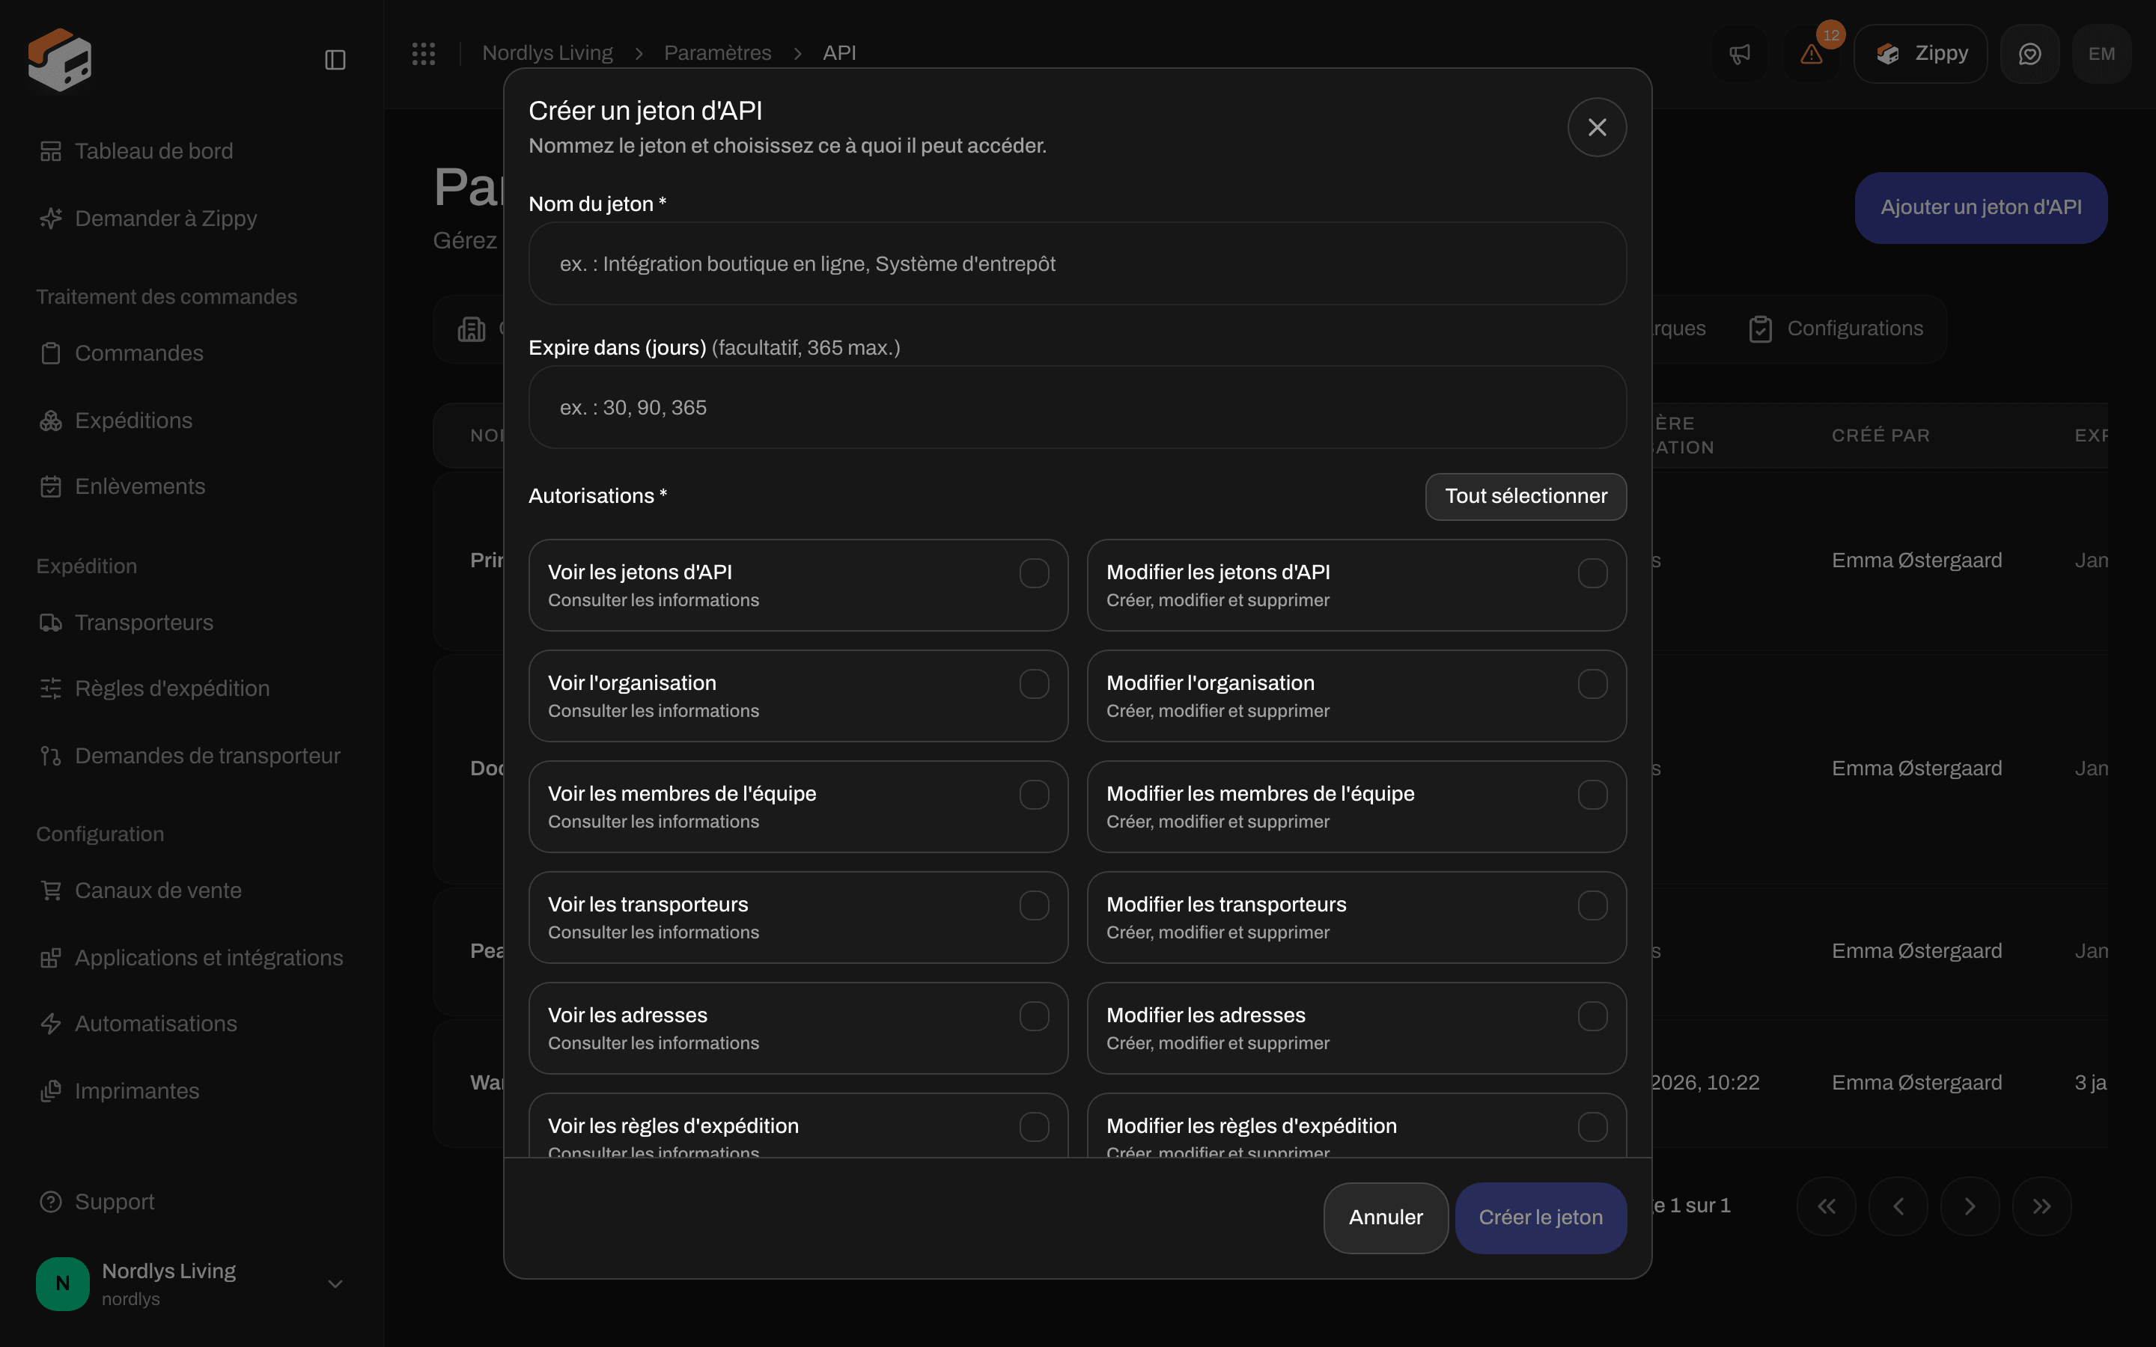The height and width of the screenshot is (1347, 2156).
Task: Enable Modifier les jetons d'API permission
Action: point(1592,572)
